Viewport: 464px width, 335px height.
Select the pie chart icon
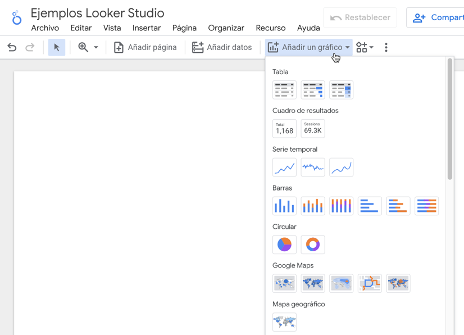[284, 245]
